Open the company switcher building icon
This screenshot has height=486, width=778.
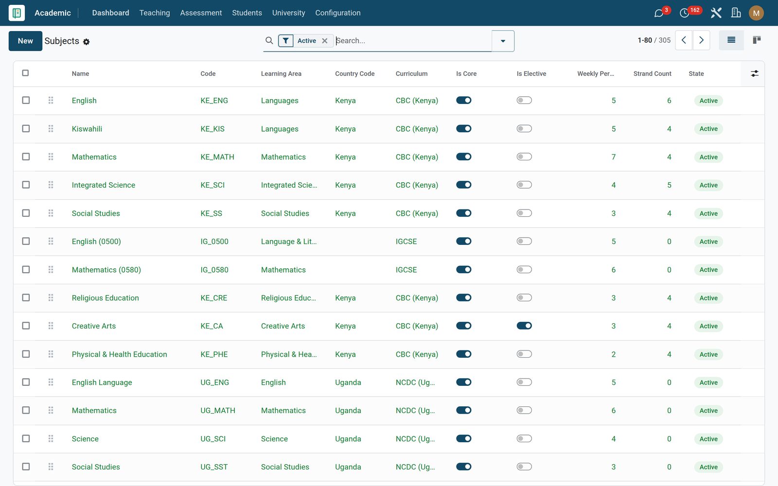coord(736,13)
